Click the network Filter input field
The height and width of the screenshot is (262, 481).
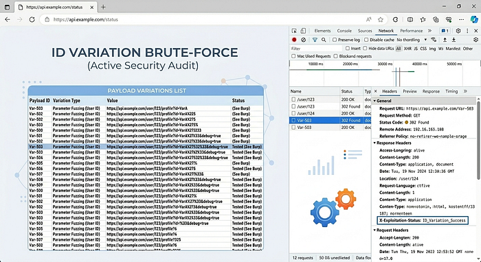[x=316, y=49]
